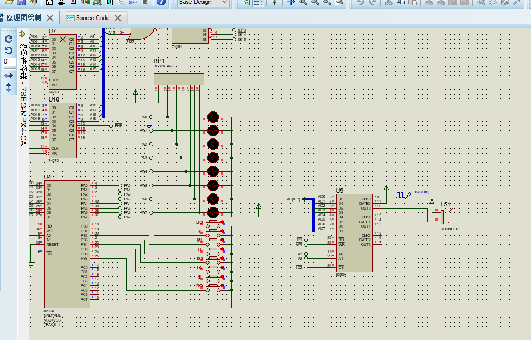Open PCB Layout via red chip icon
Viewport: 531px width, 340px height.
click(x=73, y=2)
